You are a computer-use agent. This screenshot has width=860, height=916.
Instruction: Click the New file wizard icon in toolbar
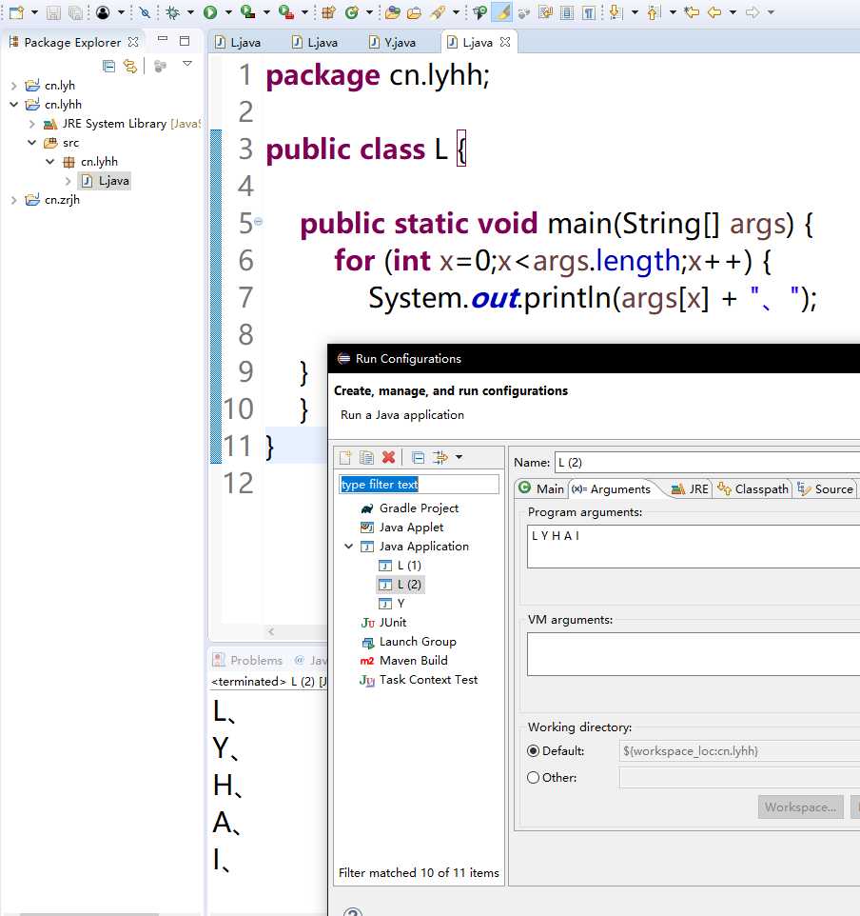pyautogui.click(x=16, y=12)
